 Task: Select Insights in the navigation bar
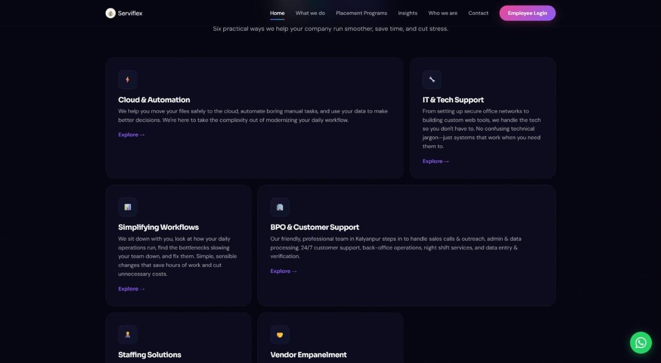pyautogui.click(x=408, y=13)
